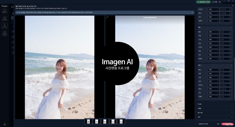
Task: Close the right adjustments panel with X
Action: 232,6
